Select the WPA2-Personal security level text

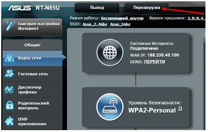[x=152, y=110]
